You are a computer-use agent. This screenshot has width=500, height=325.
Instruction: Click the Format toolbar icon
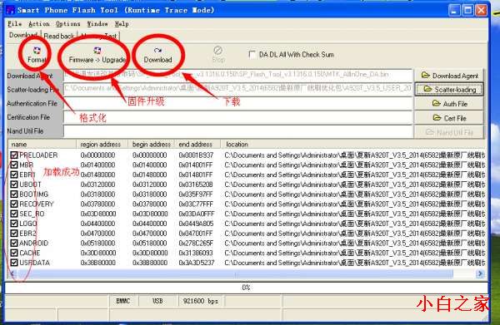37,55
